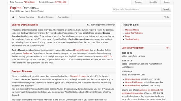Click the Research Lists heading
The height and width of the screenshot is (101, 181).
130,25
